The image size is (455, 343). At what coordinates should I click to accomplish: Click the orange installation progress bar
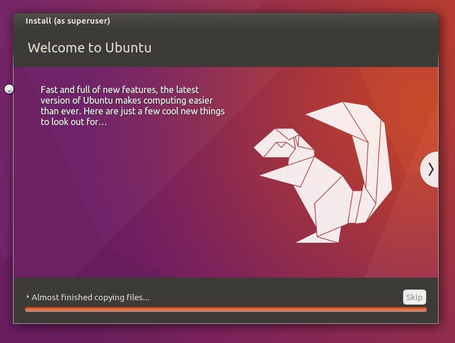[x=226, y=309]
